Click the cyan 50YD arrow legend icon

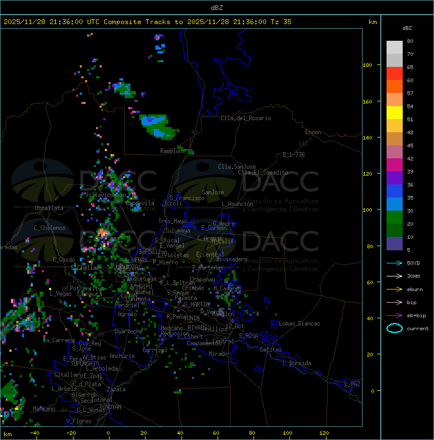click(394, 263)
